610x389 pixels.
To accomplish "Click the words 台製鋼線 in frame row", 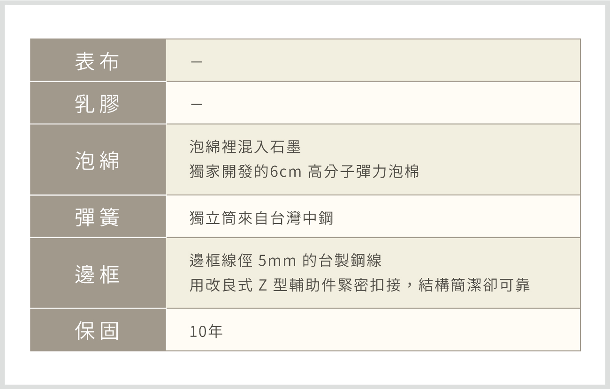I will (351, 261).
